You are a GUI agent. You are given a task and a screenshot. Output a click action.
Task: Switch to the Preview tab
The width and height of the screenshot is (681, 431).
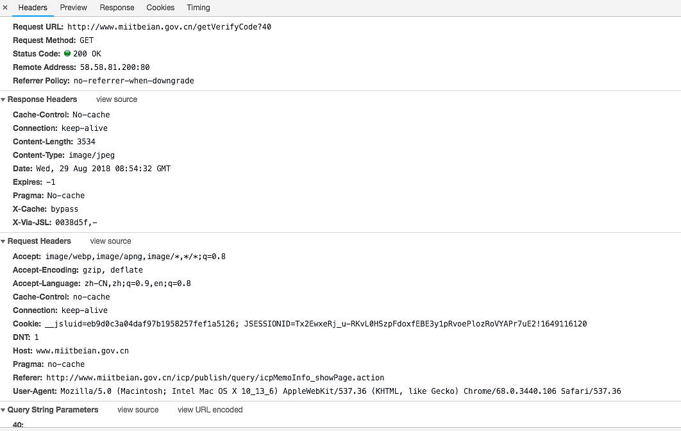pyautogui.click(x=74, y=8)
